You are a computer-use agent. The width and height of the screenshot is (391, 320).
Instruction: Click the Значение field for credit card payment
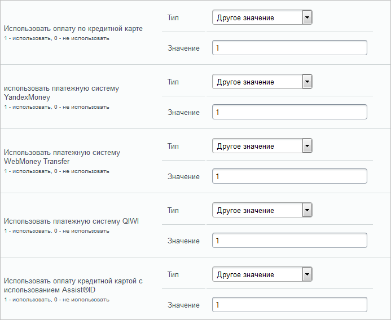coord(289,47)
